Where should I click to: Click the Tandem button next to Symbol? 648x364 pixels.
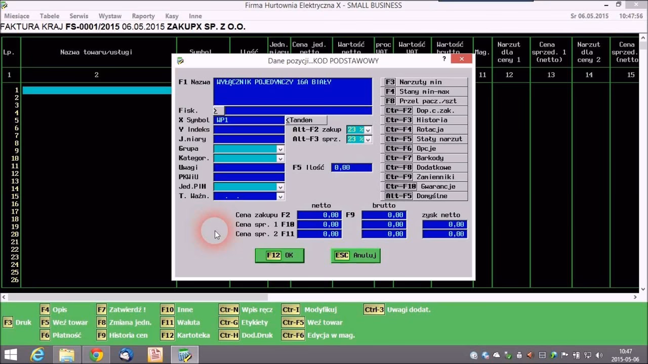tap(306, 120)
